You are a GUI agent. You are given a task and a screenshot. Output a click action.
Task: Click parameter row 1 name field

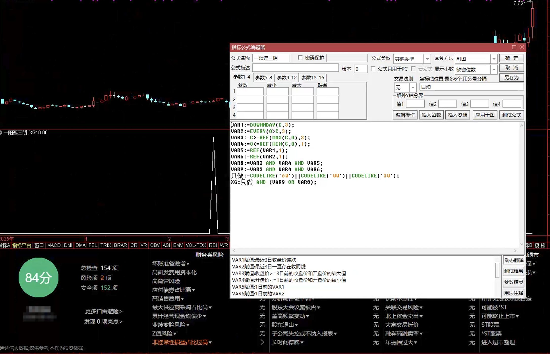[250, 91]
